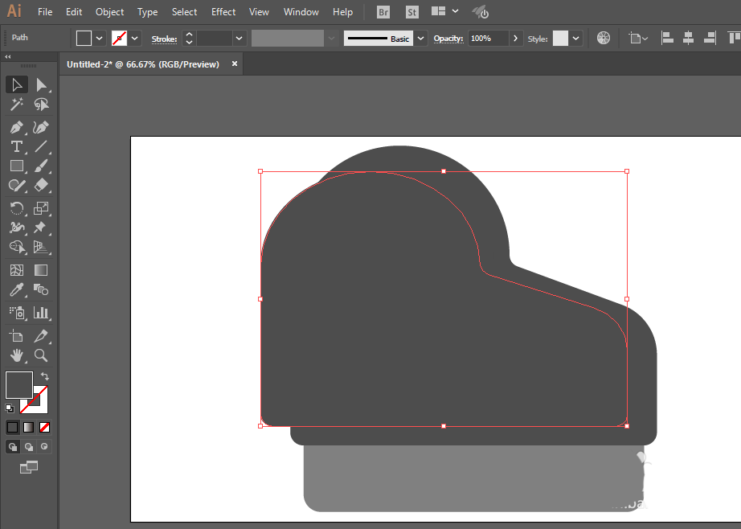Expand the control bar fill color dropdown
Image resolution: width=741 pixels, height=529 pixels.
click(99, 39)
